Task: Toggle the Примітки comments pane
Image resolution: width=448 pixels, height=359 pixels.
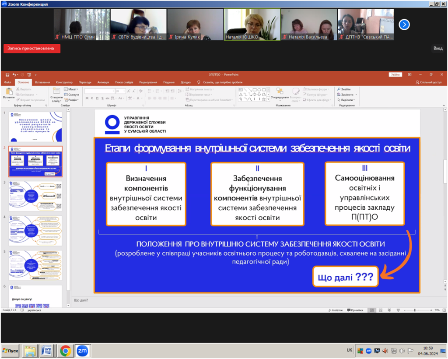Action: pos(355,310)
